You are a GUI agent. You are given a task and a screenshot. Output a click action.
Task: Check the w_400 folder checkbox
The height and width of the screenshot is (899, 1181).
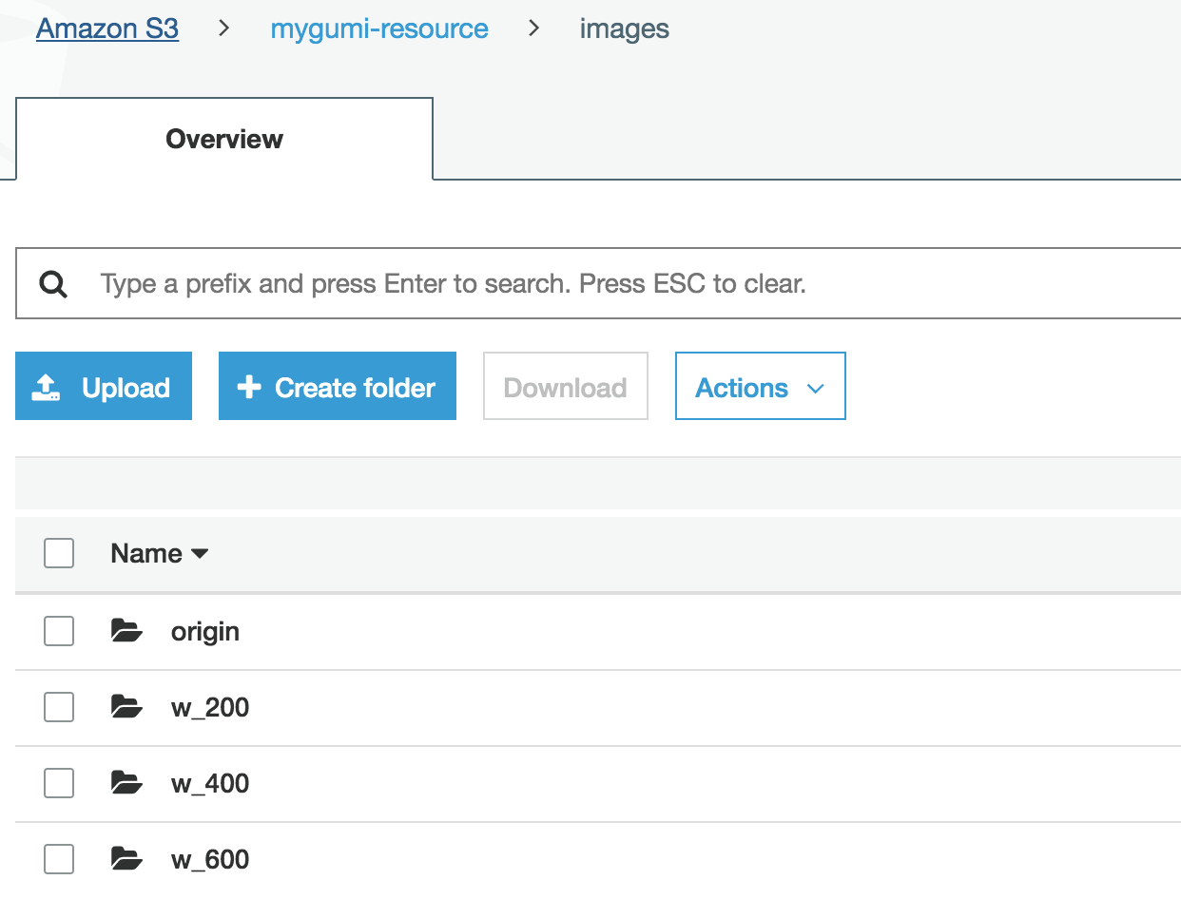(x=59, y=783)
